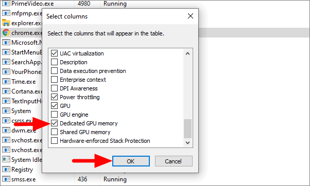The height and width of the screenshot is (186, 310).
Task: Click the column list scroll-up arrow
Action: pos(187,53)
